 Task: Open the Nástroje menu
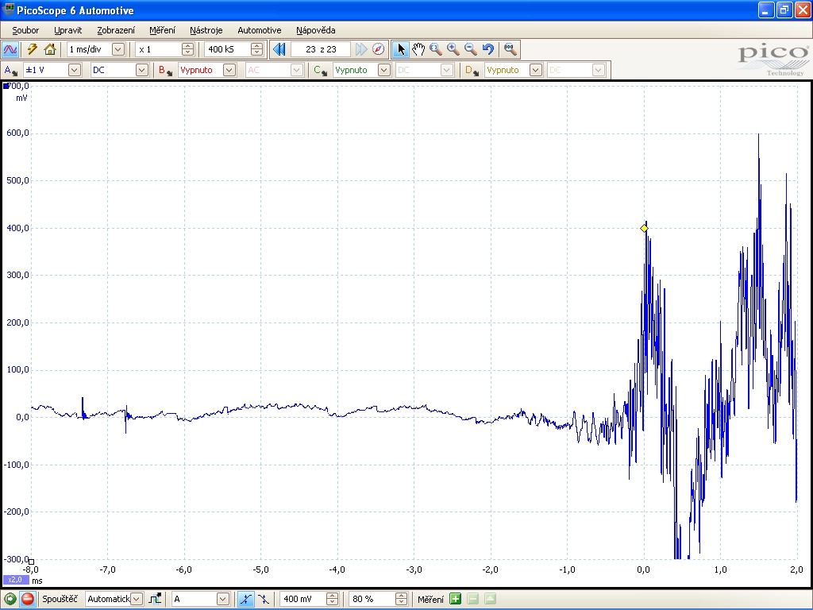206,30
